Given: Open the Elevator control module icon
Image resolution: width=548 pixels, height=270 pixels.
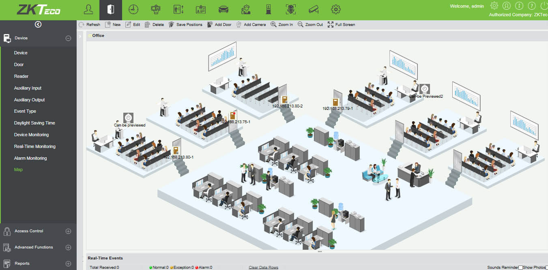Looking at the screenshot, I should pos(178,9).
